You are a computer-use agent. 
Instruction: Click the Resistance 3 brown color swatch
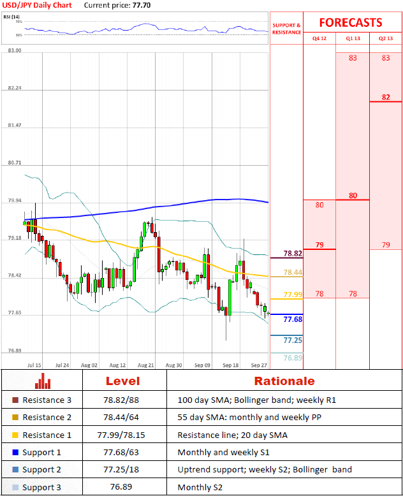[15, 400]
